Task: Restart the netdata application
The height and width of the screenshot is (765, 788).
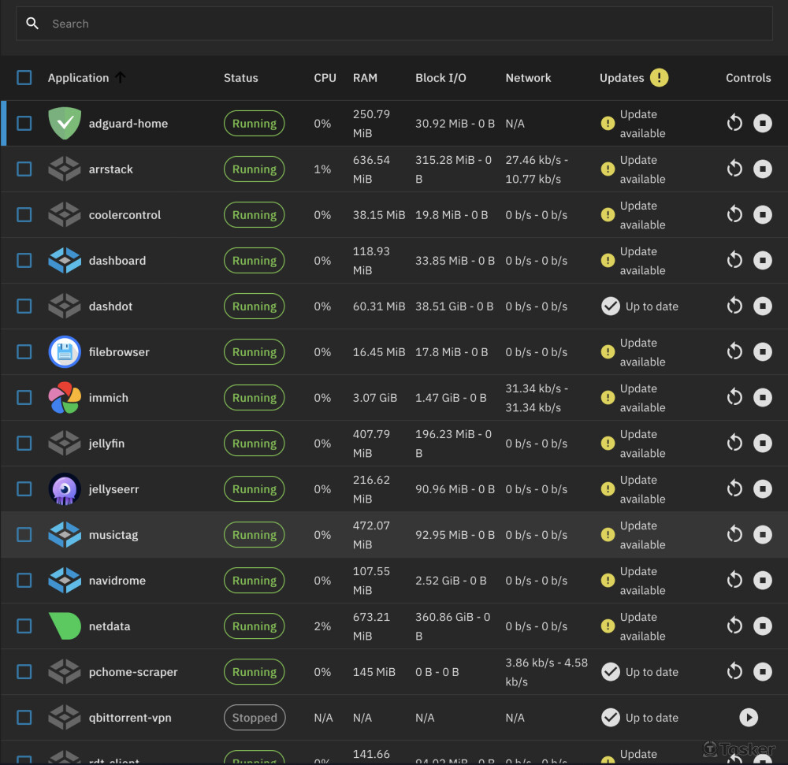Action: [x=734, y=626]
